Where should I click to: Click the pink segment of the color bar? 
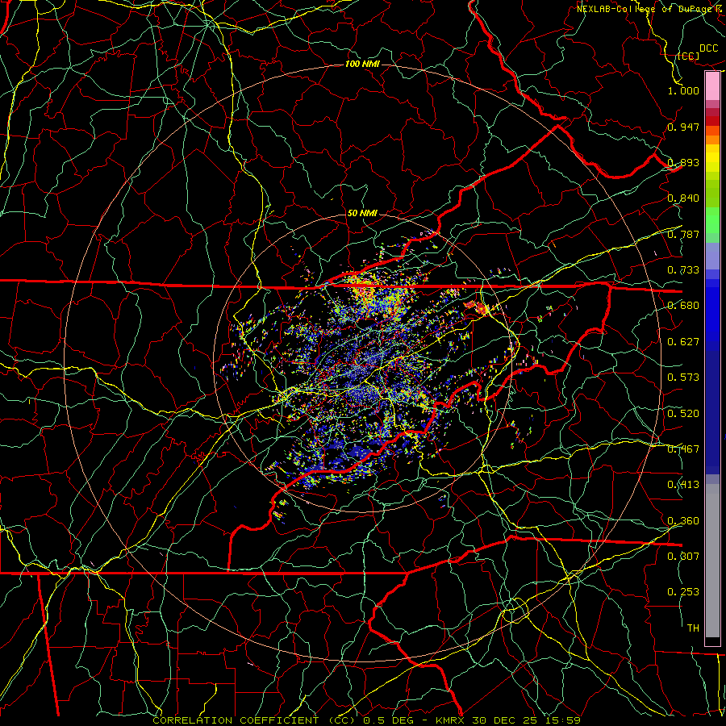(712, 86)
